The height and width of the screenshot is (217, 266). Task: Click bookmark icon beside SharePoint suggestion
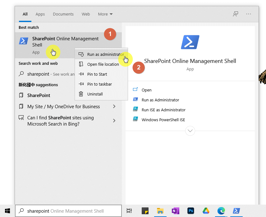(21, 95)
